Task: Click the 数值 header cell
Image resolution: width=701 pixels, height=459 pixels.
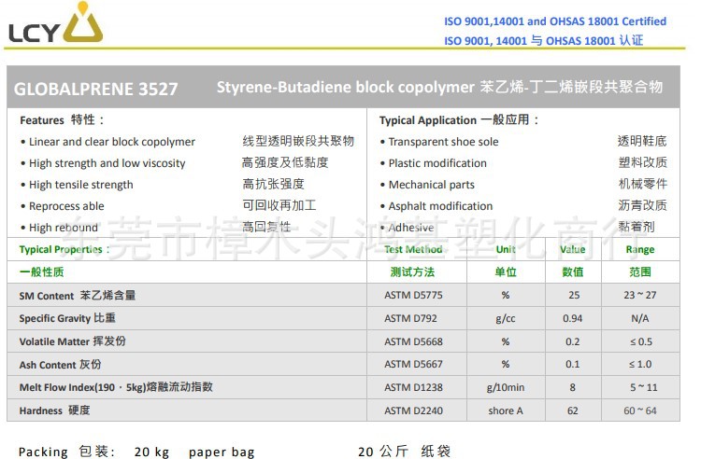Action: tap(573, 272)
